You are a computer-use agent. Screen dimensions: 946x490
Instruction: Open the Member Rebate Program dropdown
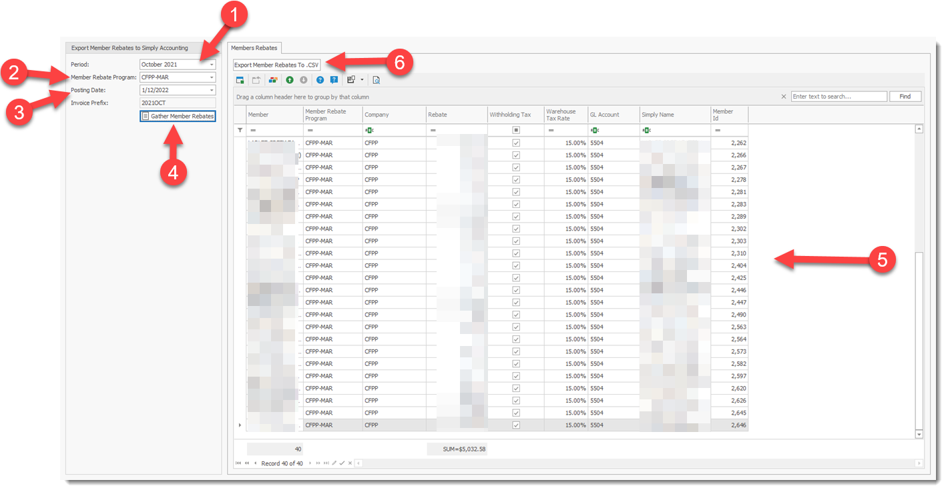[x=212, y=77]
